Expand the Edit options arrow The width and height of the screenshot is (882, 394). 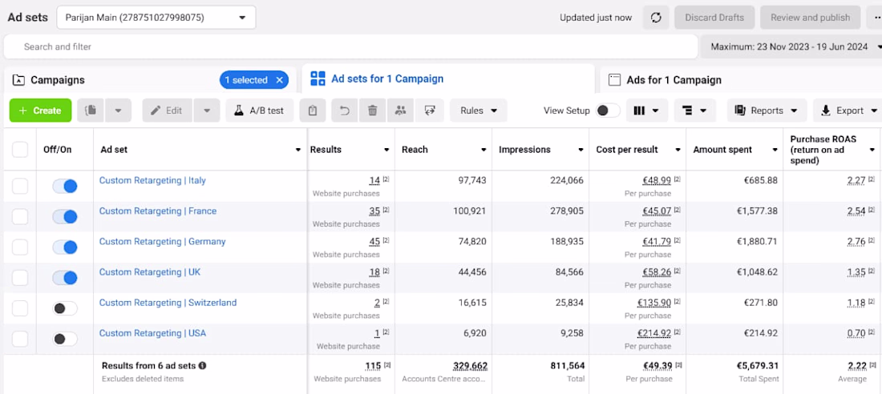[206, 111]
